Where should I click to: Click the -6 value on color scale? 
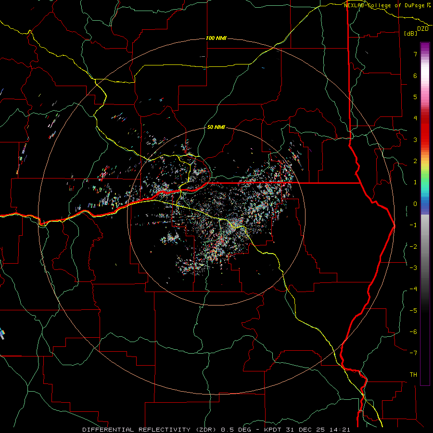(x=413, y=332)
